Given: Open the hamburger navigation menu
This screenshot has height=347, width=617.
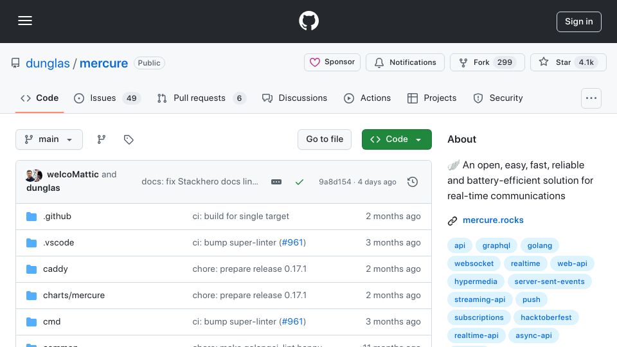Looking at the screenshot, I should tap(25, 21).
